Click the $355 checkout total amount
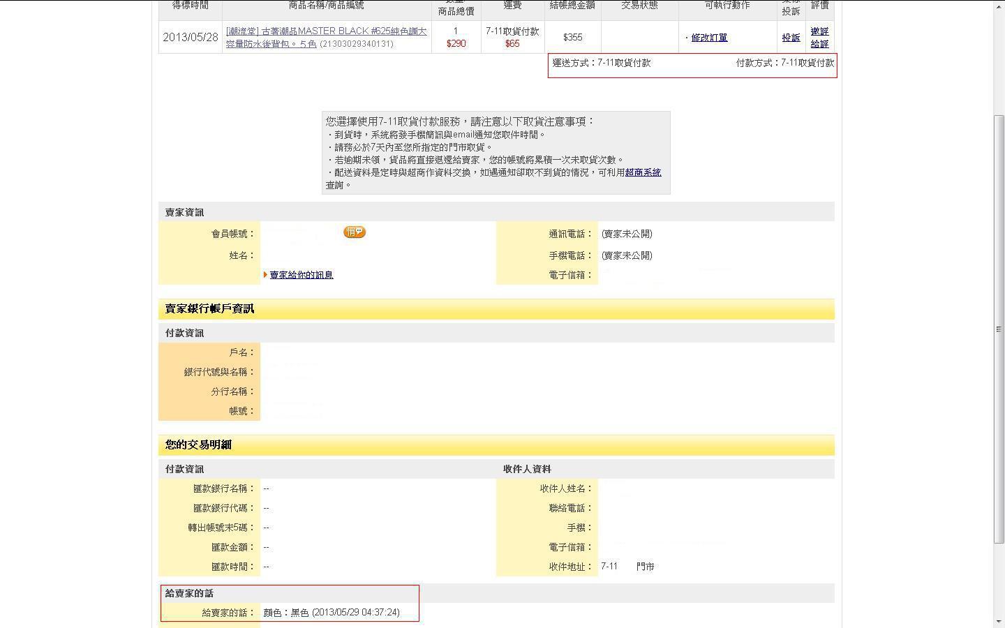The image size is (1005, 628). pyautogui.click(x=572, y=37)
